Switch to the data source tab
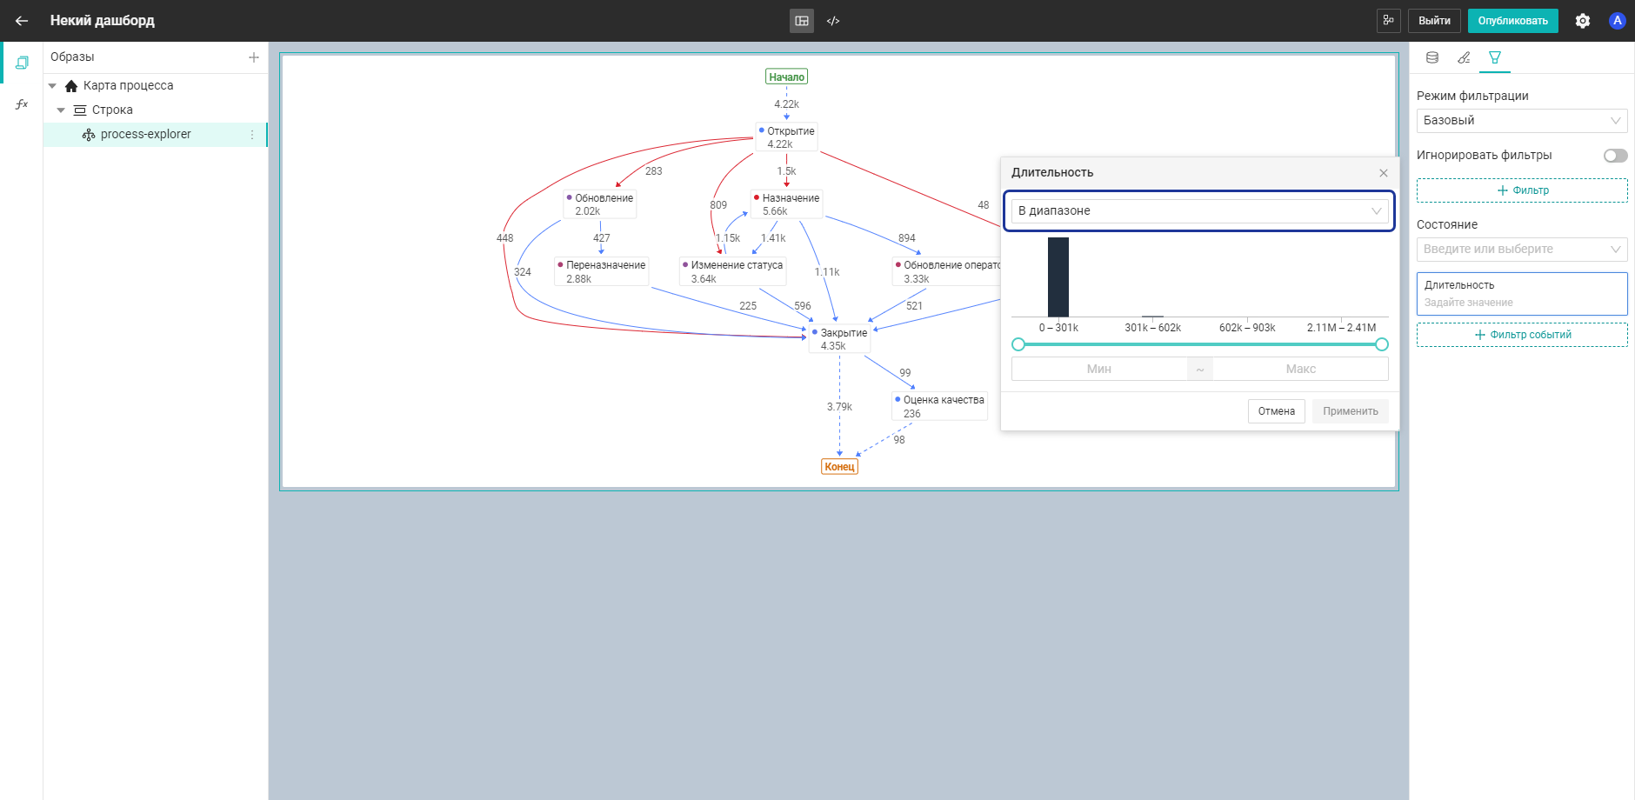Viewport: 1635px width, 800px height. coord(1432,57)
